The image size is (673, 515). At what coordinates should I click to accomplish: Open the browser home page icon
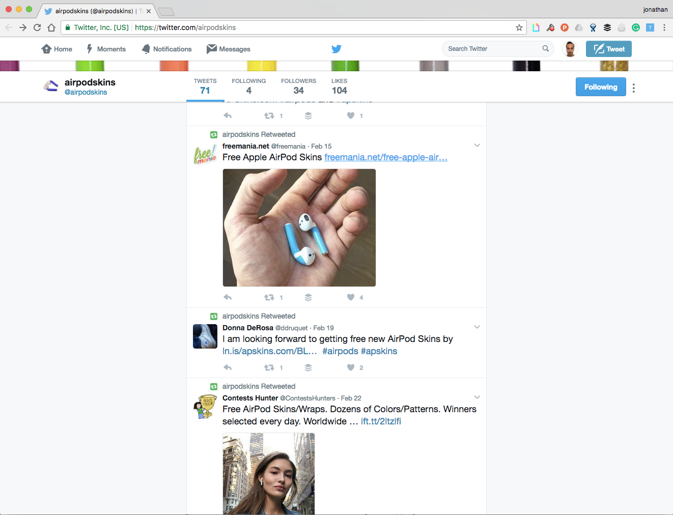[x=51, y=27]
